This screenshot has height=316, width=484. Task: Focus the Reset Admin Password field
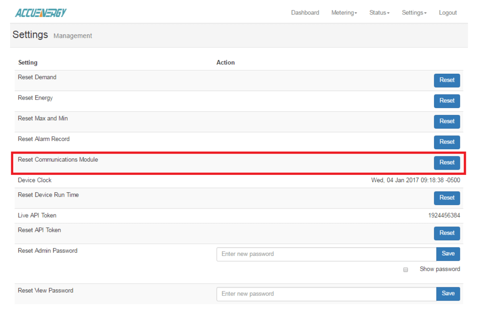coord(326,254)
